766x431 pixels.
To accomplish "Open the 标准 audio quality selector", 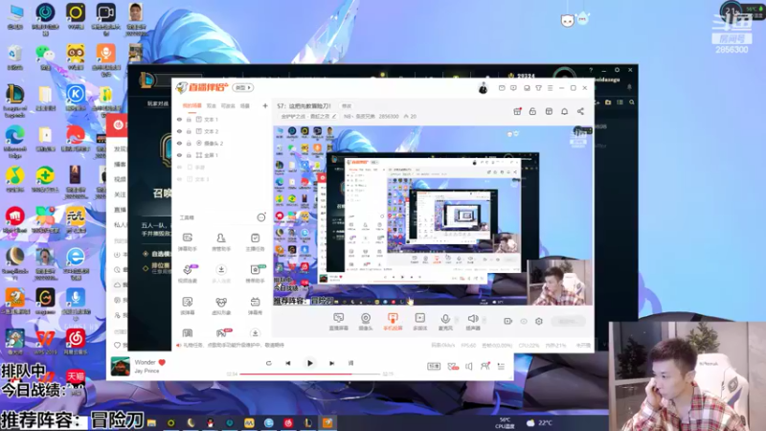I will point(434,366).
